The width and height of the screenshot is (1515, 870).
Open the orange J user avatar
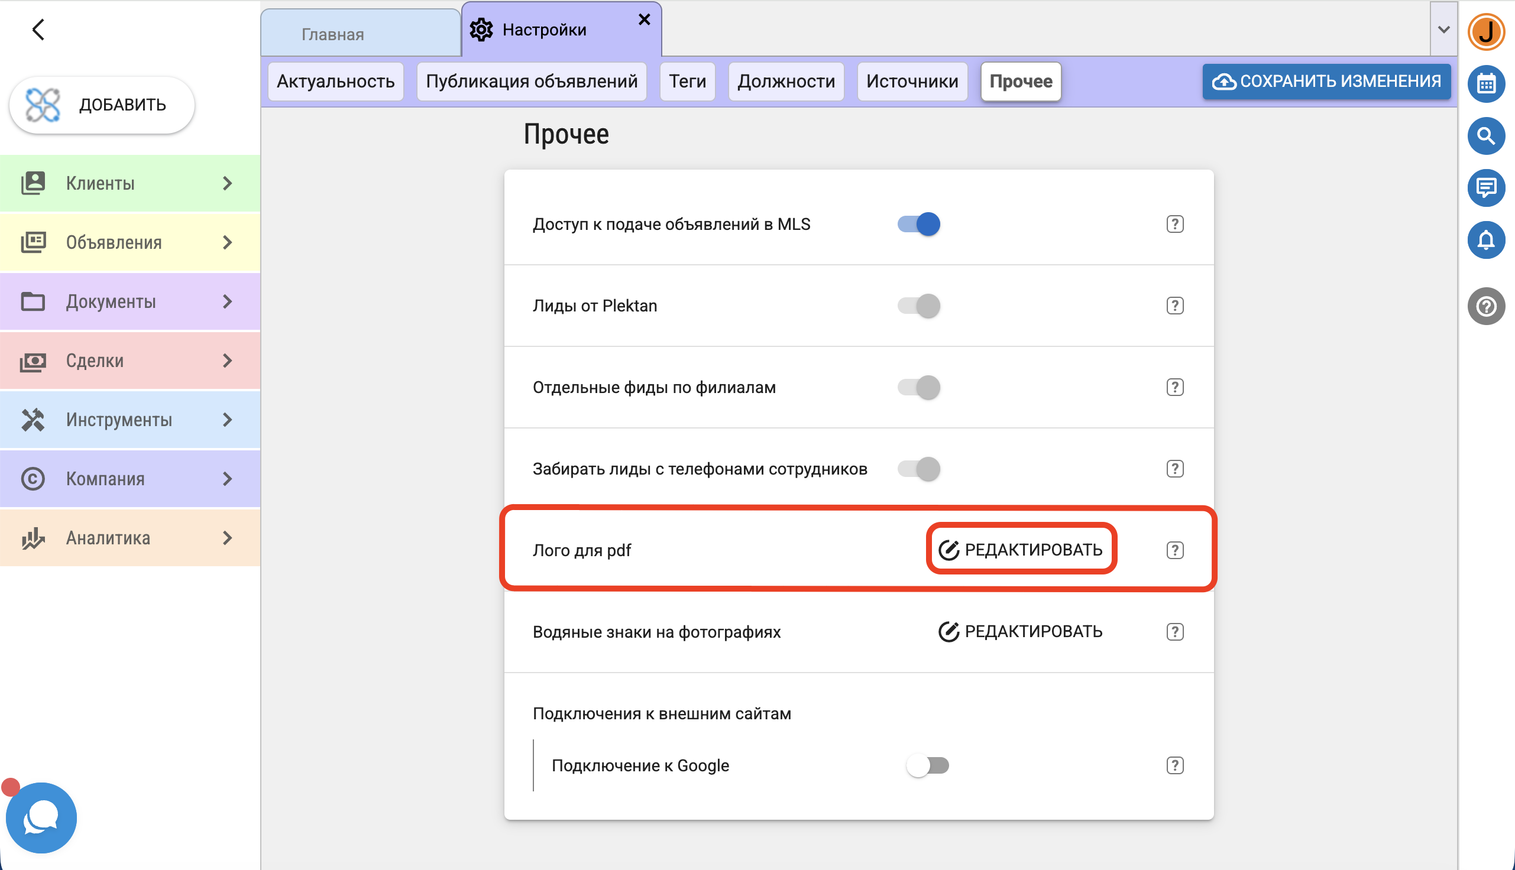point(1485,31)
